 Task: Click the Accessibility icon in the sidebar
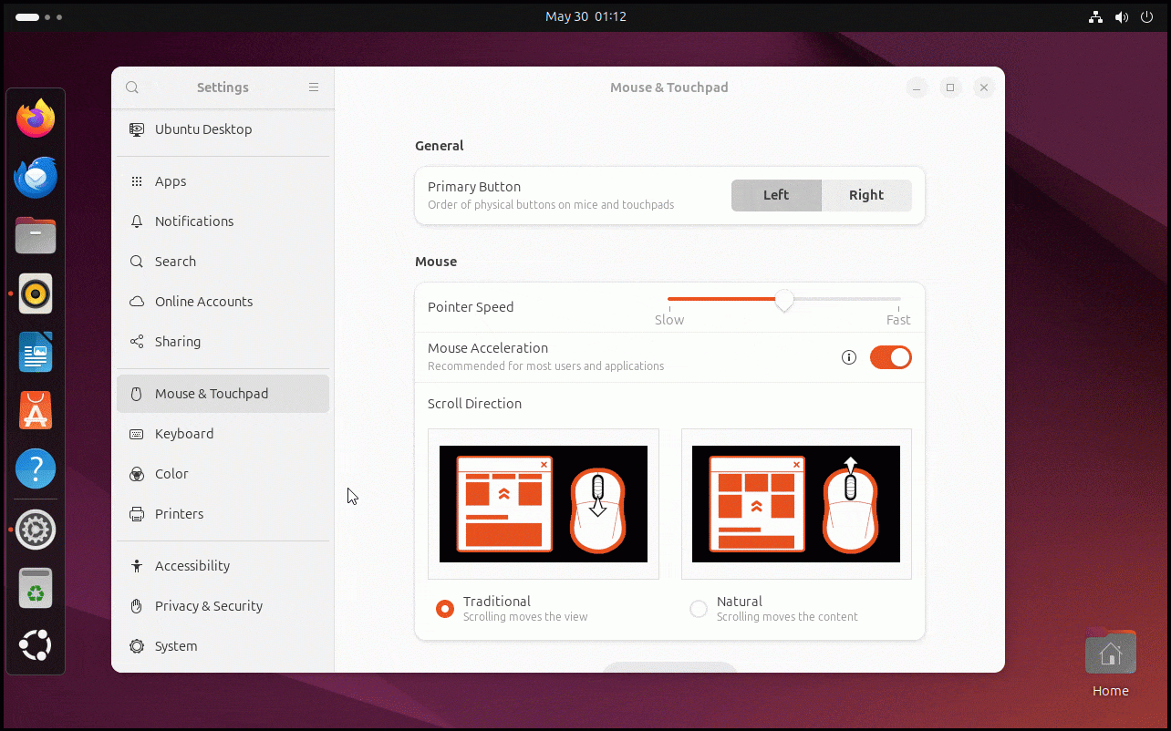136,566
